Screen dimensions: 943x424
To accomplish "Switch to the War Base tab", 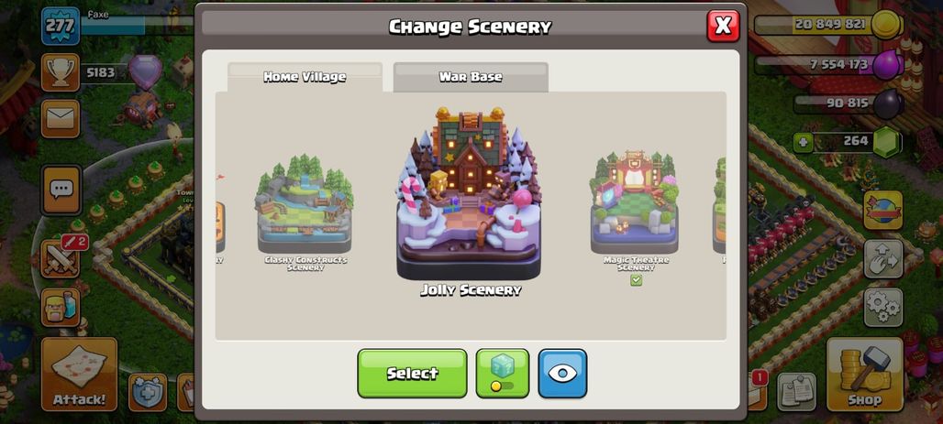I will pyautogui.click(x=471, y=77).
